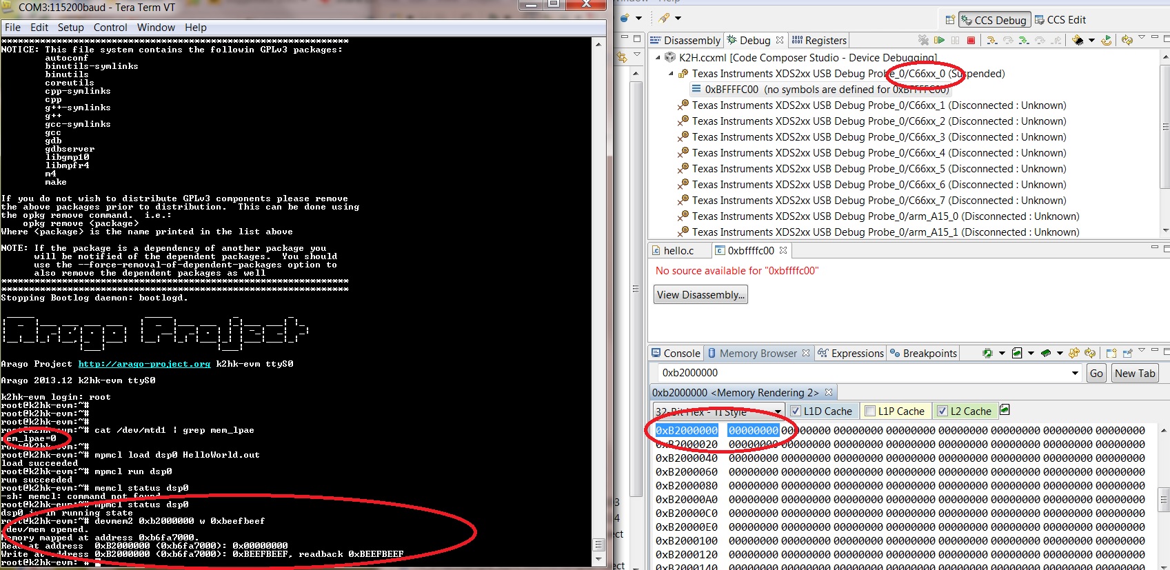Click the New Tab button
The image size is (1170, 570).
[x=1135, y=374]
